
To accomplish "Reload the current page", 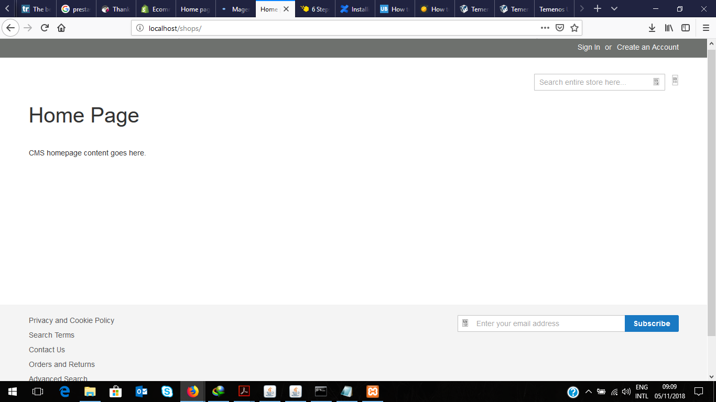I will coord(44,27).
